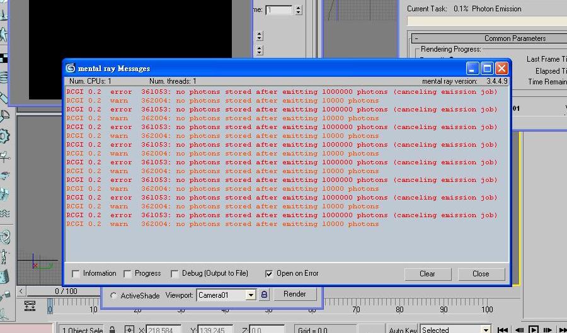
Task: Advance to the next frame
Action: [547, 330]
